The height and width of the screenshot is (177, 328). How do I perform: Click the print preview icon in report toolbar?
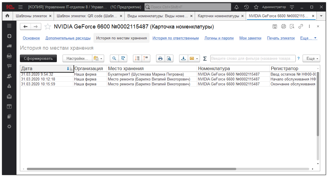[169, 58]
